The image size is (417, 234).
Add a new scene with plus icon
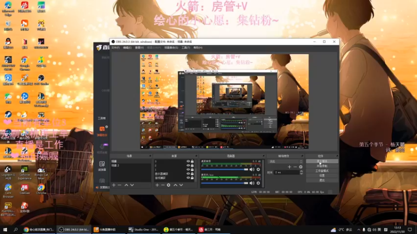coord(114,185)
